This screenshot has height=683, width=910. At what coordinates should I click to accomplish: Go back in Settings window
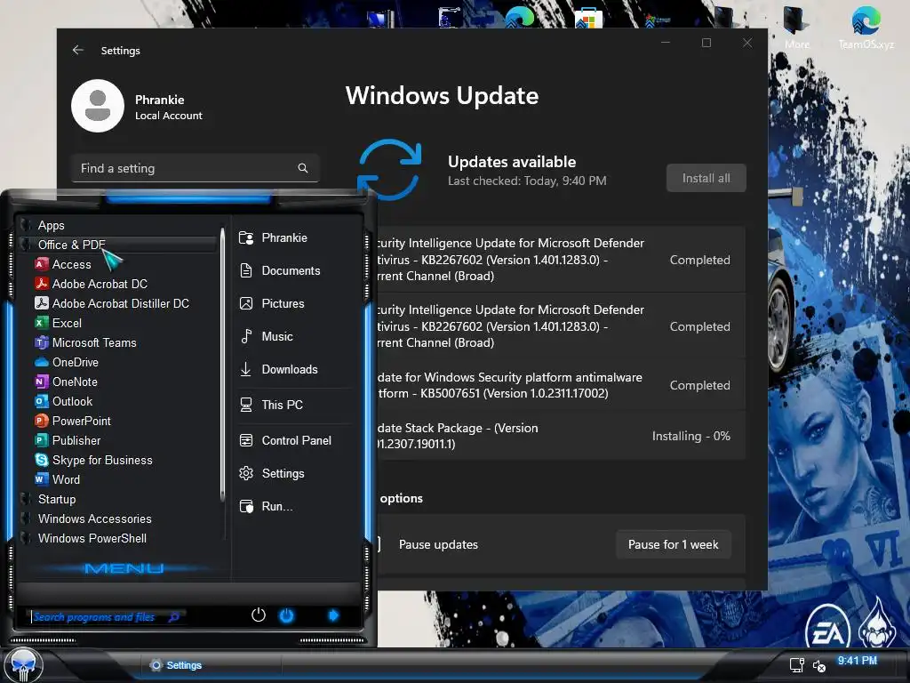78,50
